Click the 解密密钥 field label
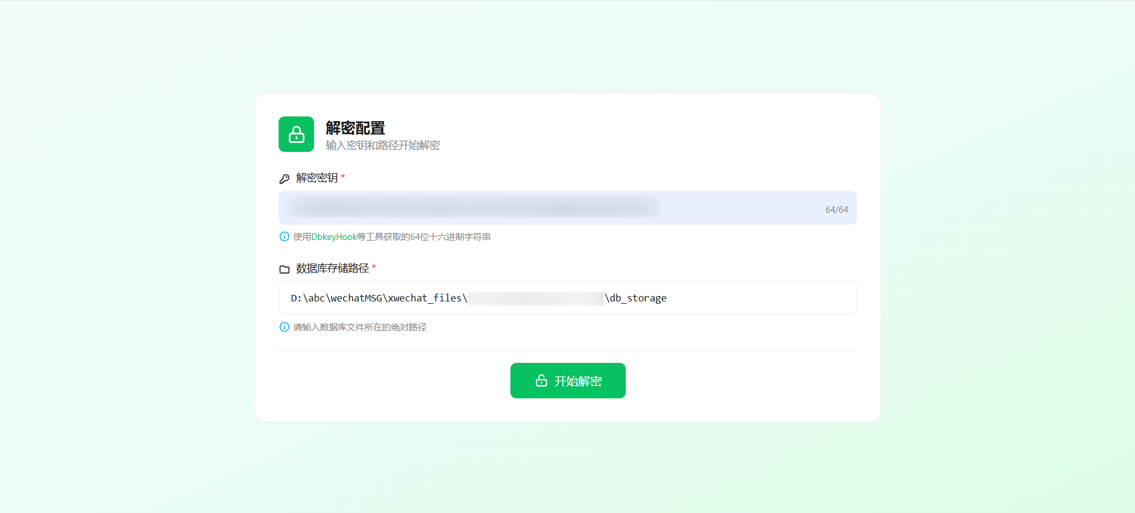 pos(317,178)
